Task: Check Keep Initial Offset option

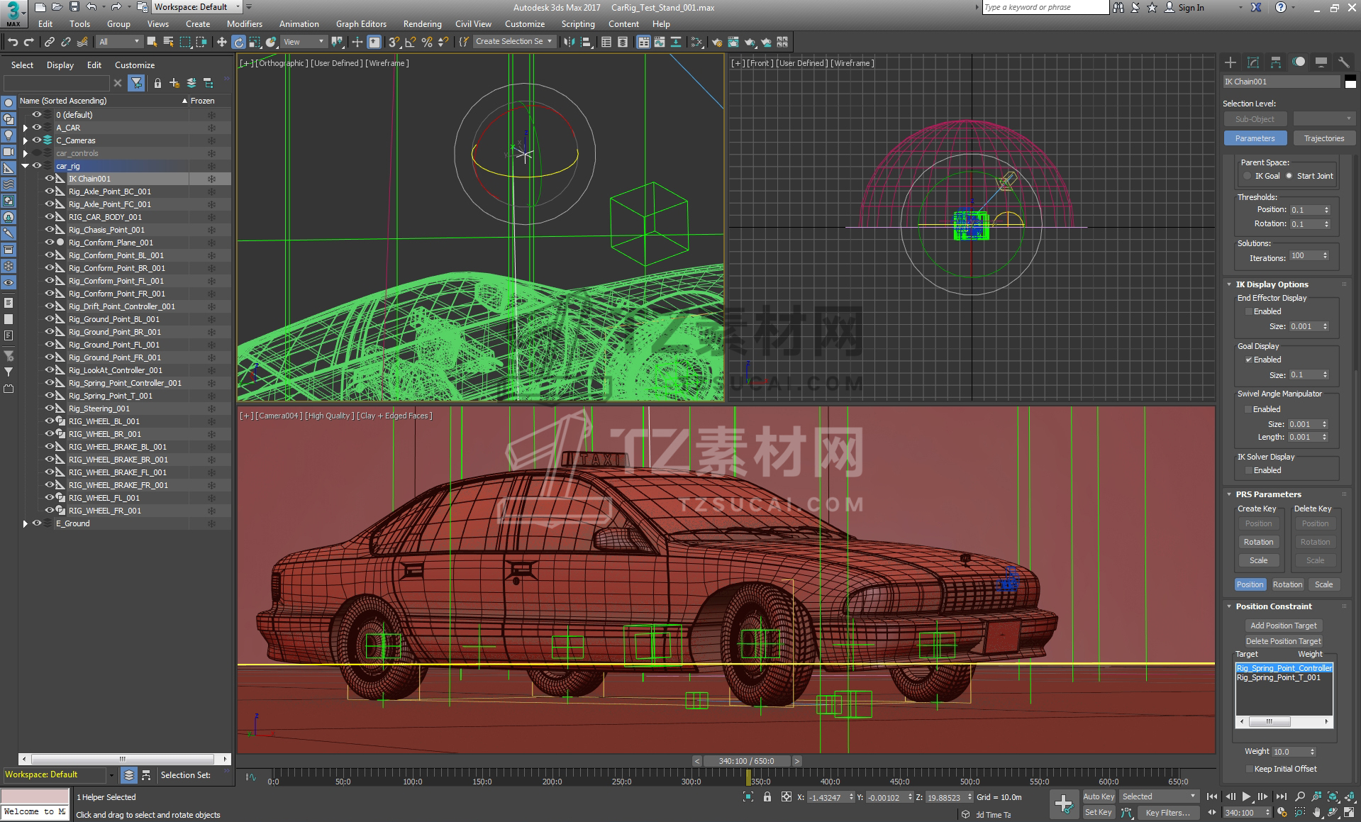Action: pos(1249,769)
